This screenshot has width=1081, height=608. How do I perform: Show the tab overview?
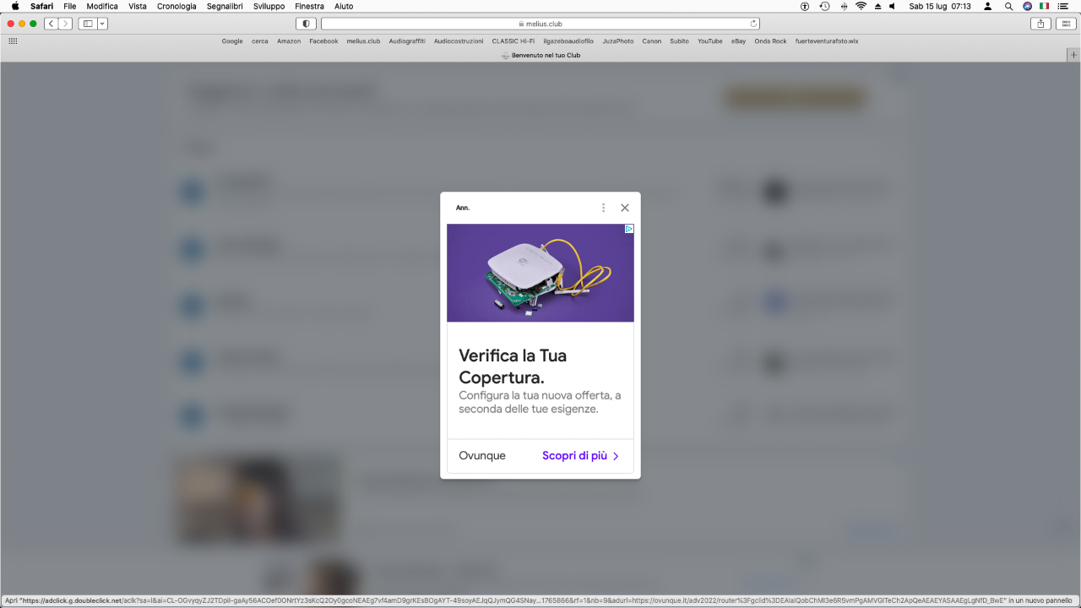[x=1066, y=24]
